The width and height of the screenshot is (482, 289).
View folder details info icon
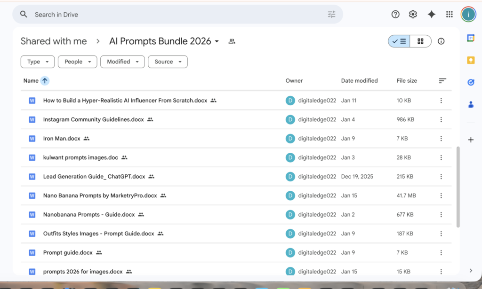pos(441,41)
